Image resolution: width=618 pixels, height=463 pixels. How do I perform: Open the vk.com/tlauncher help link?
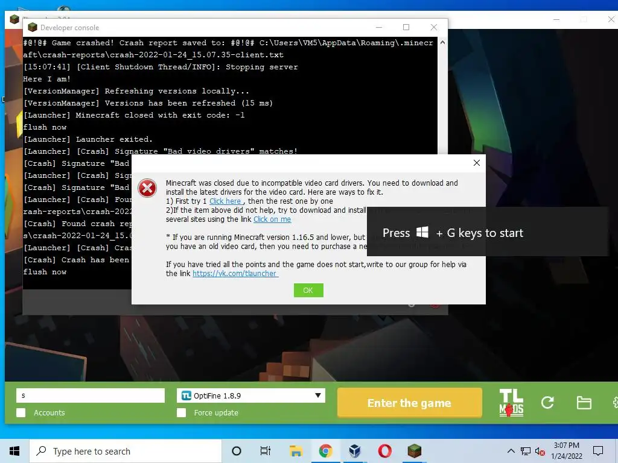[x=235, y=274]
